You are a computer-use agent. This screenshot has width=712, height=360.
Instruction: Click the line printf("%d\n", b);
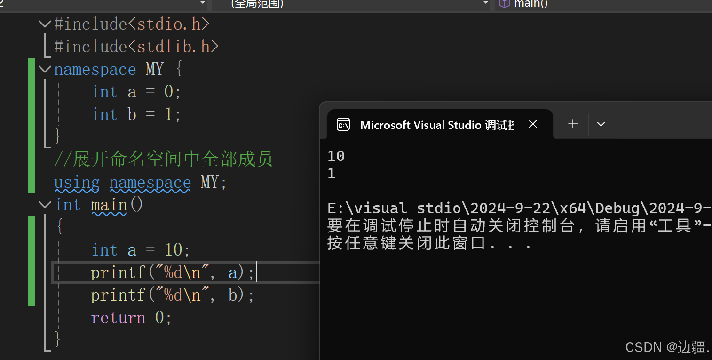173,295
